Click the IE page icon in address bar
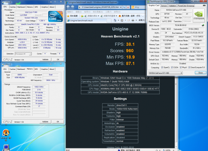The image size is (208, 151). coord(80,7)
